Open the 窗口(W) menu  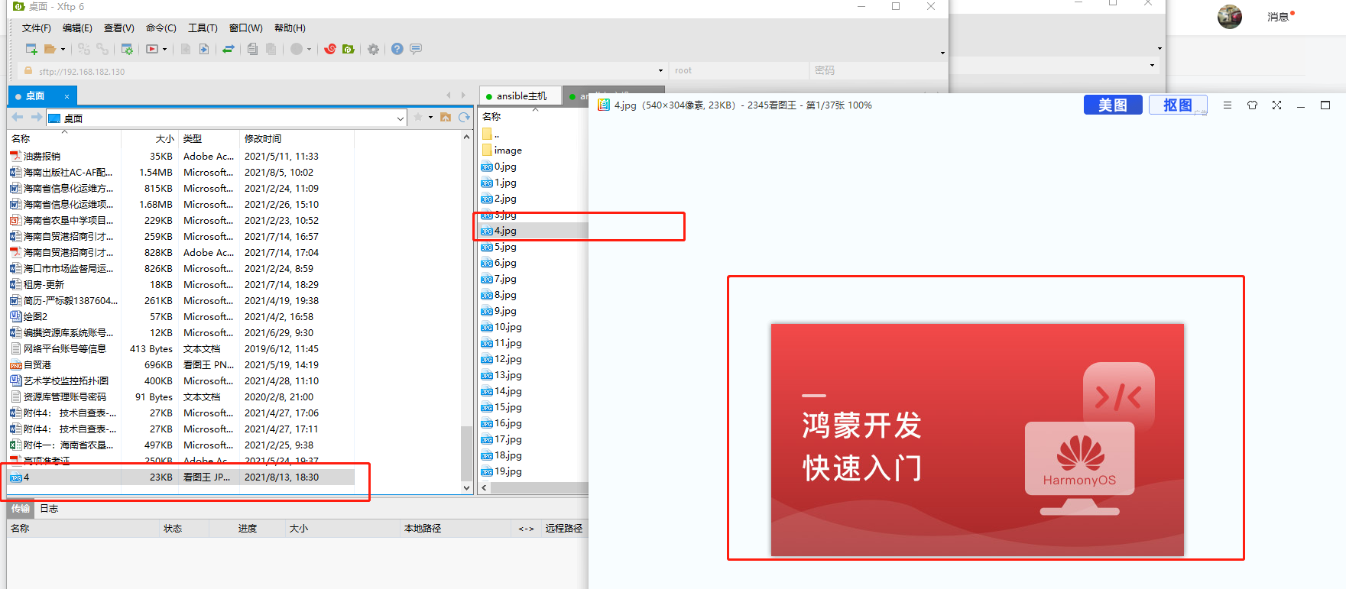tap(245, 28)
